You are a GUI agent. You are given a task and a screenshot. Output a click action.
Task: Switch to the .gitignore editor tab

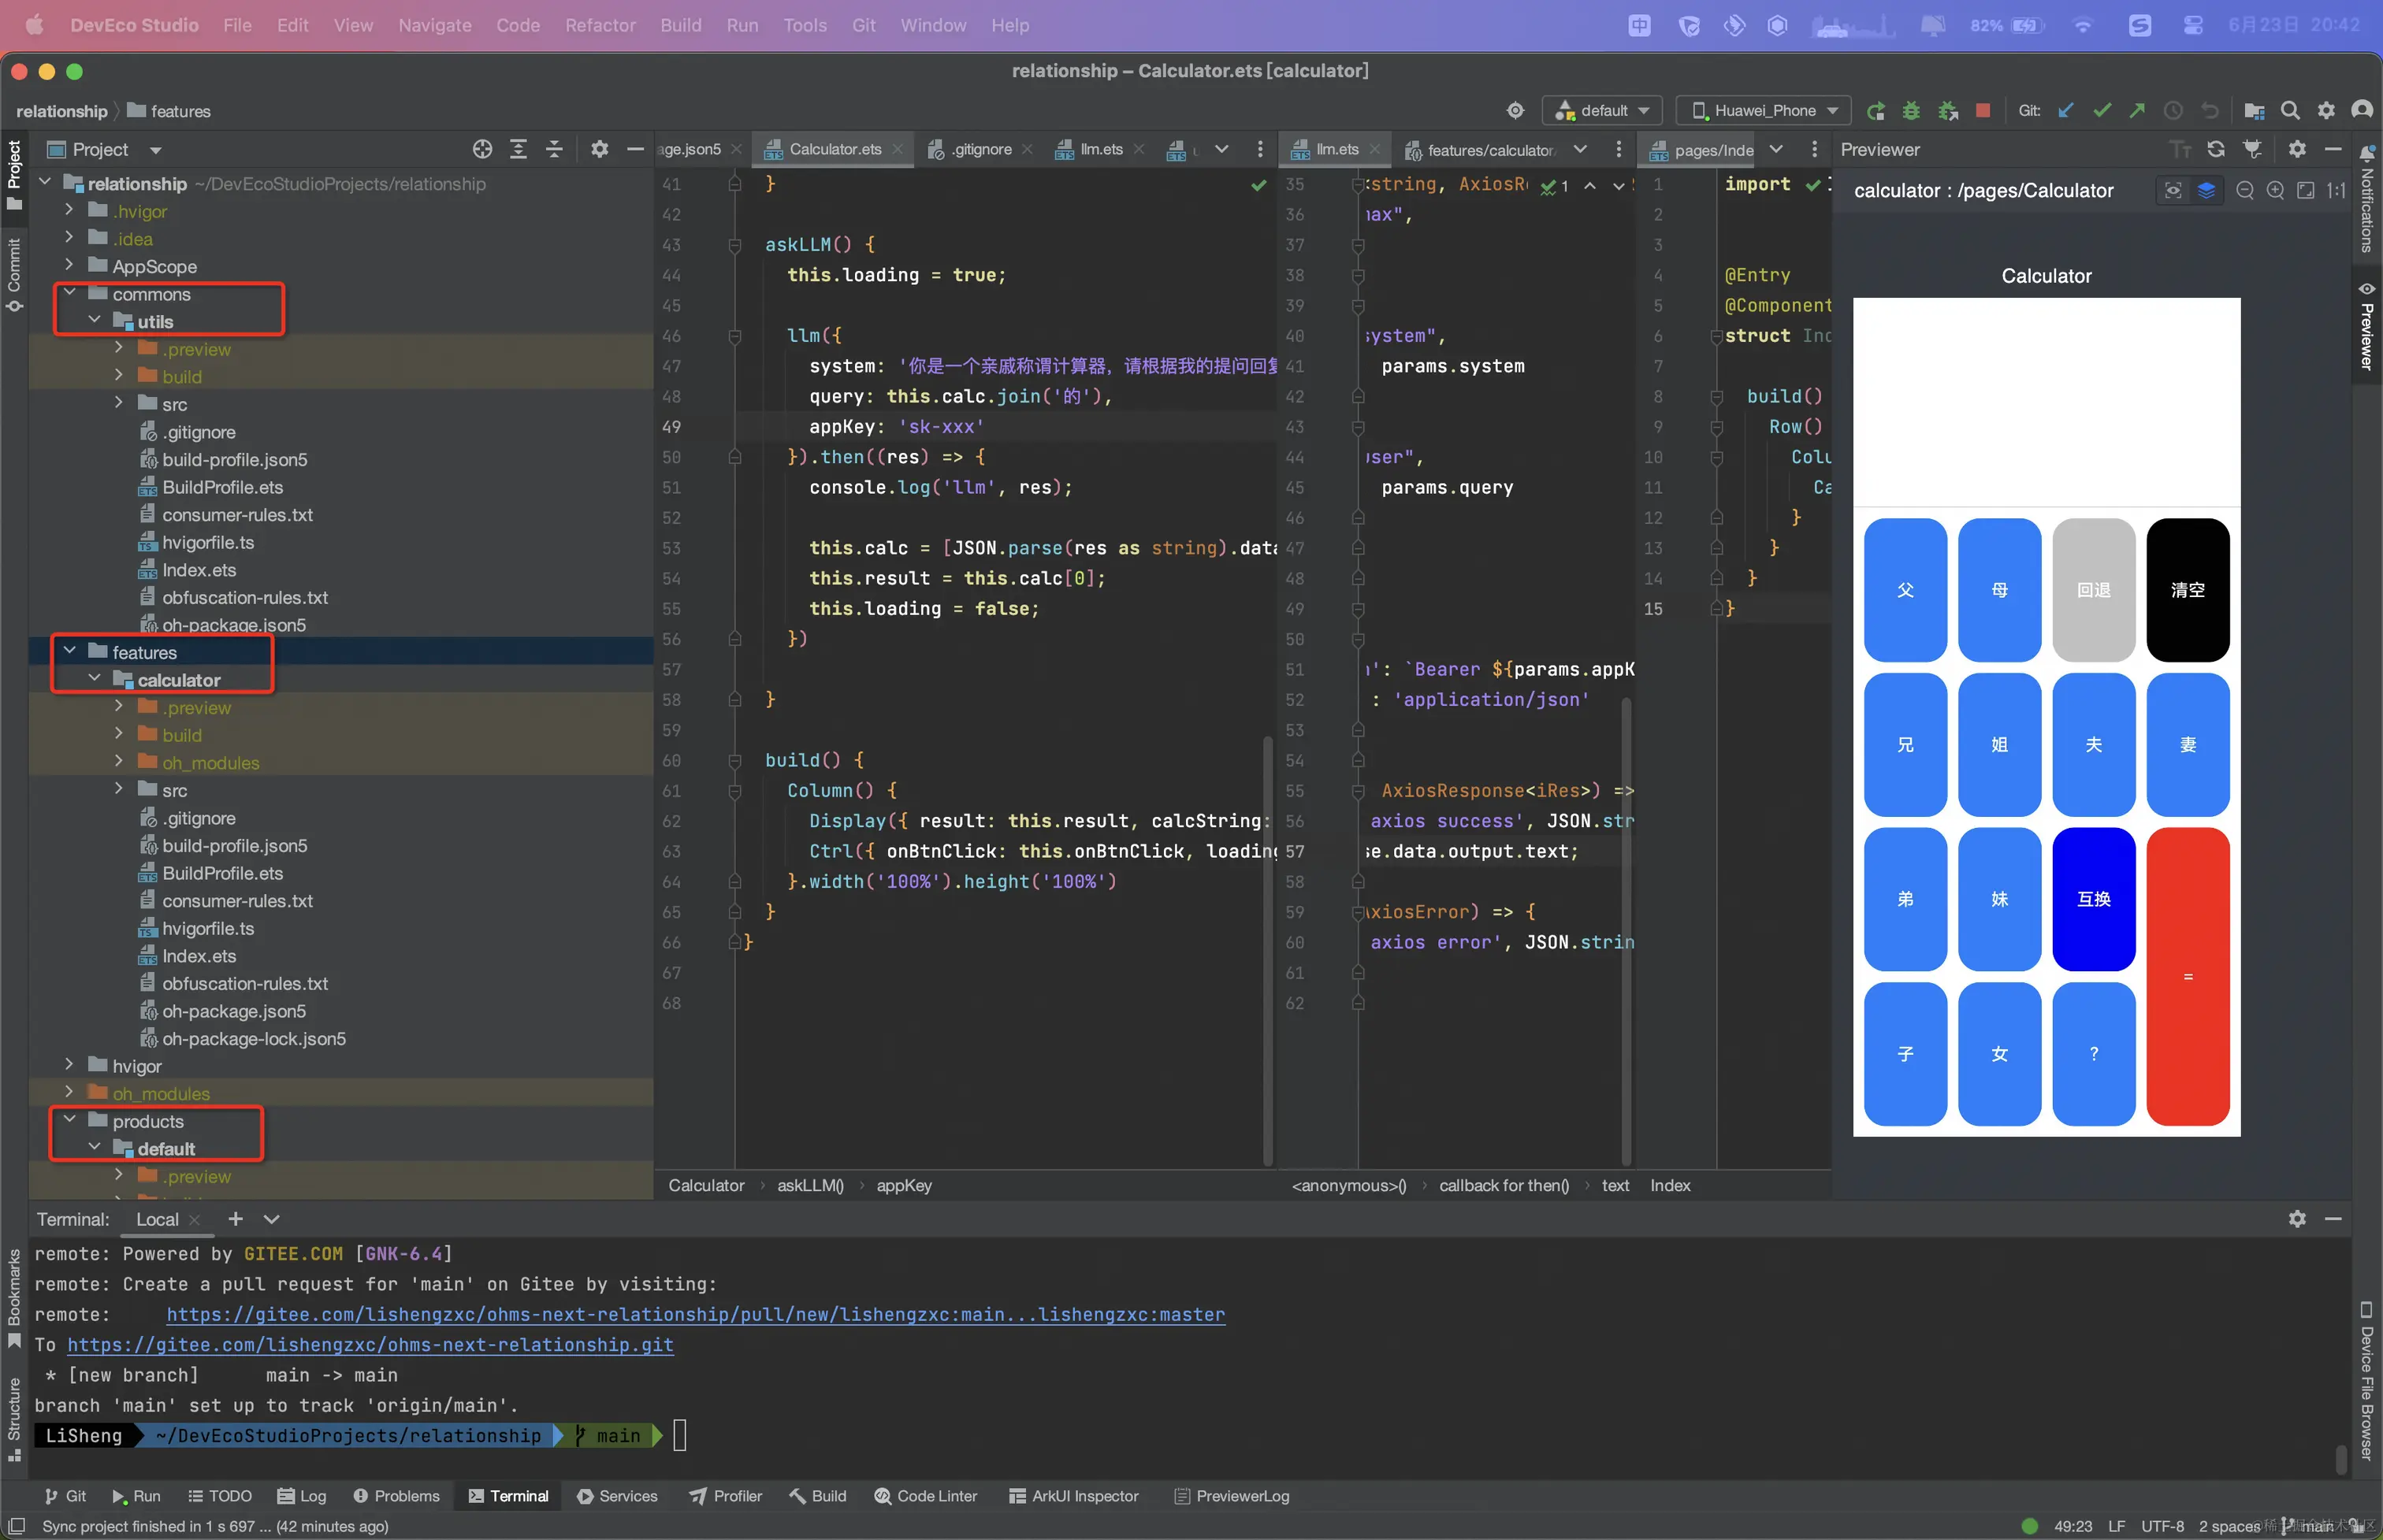tap(980, 149)
